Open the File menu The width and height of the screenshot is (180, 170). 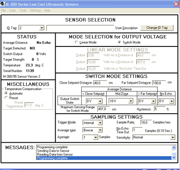pos(3,11)
